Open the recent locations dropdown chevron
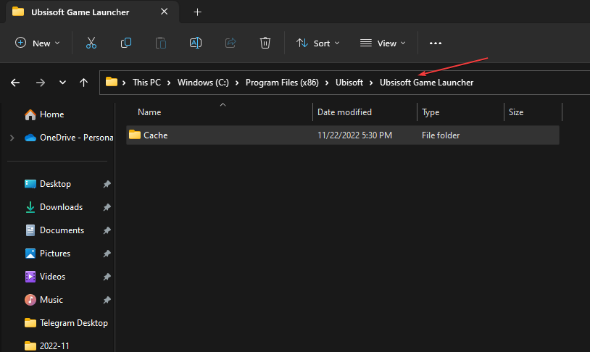The height and width of the screenshot is (352, 590). (62, 83)
